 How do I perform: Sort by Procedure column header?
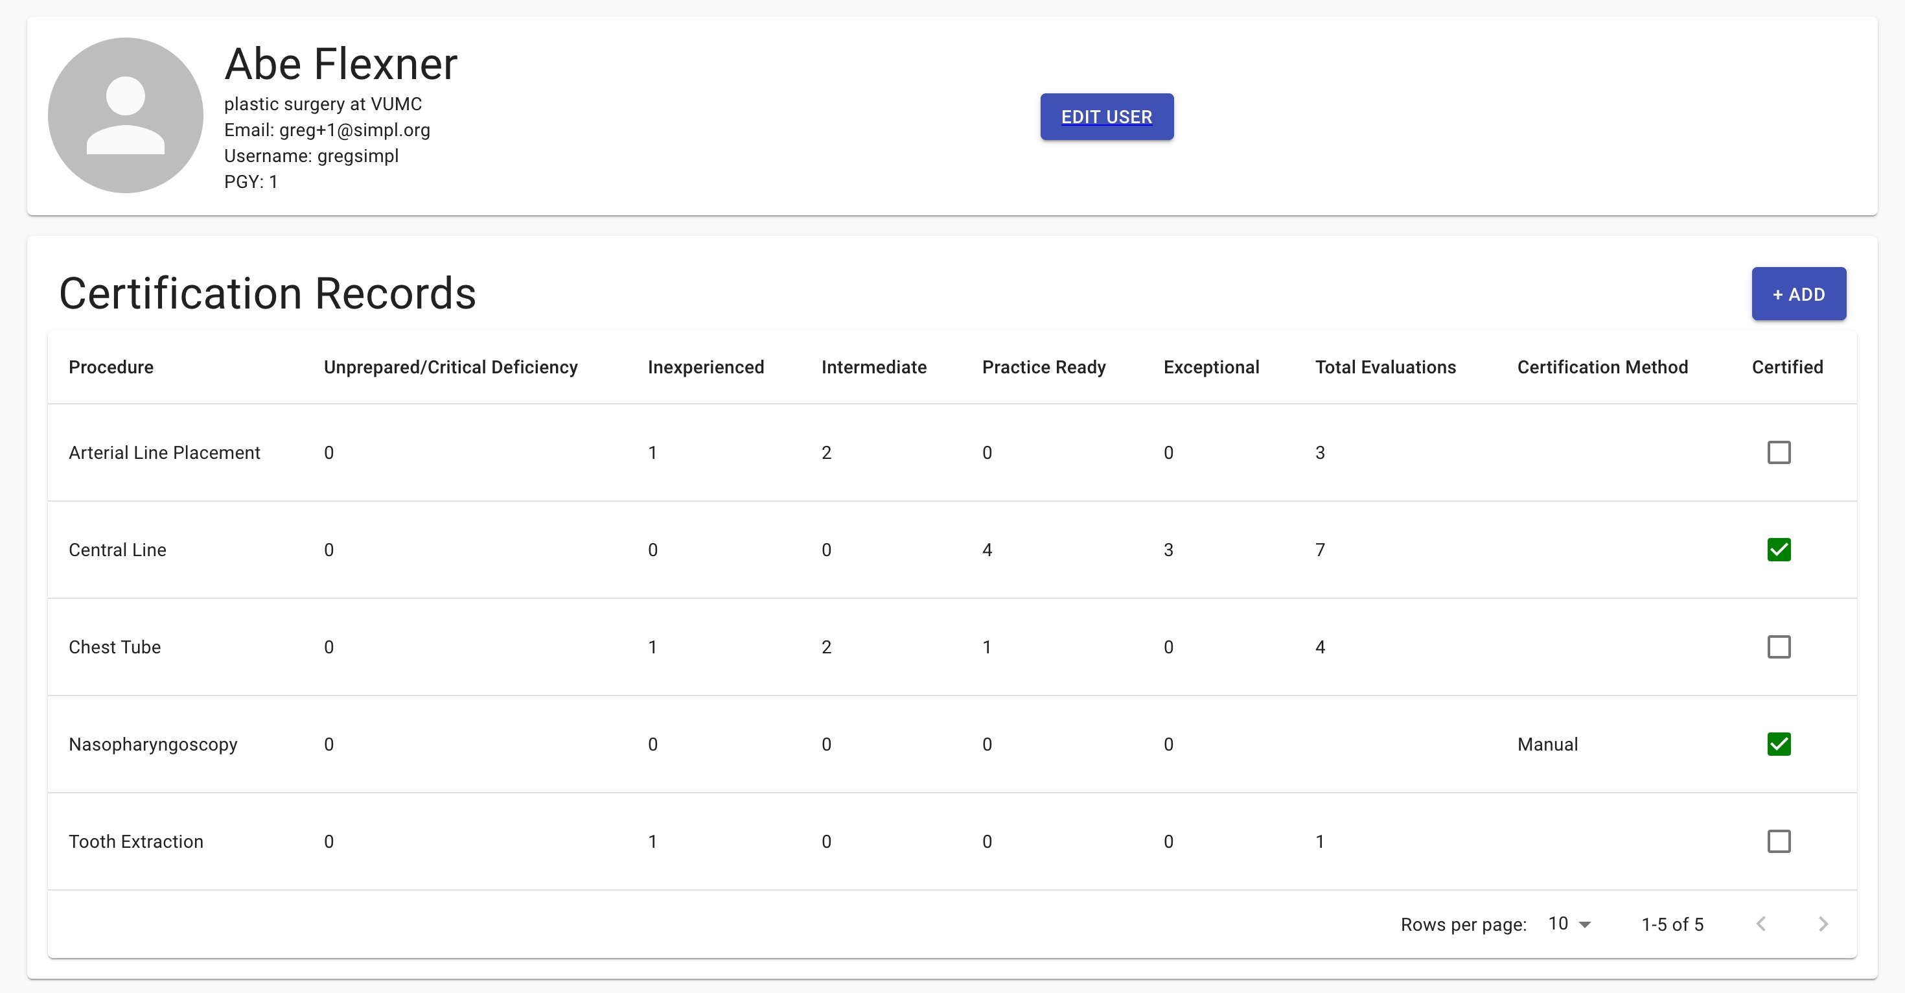click(111, 367)
